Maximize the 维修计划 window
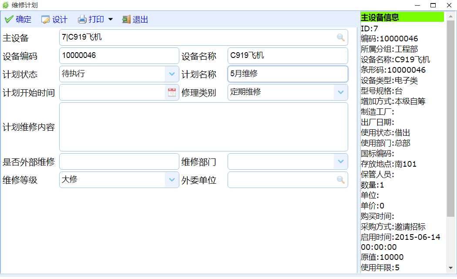 click(x=433, y=5)
